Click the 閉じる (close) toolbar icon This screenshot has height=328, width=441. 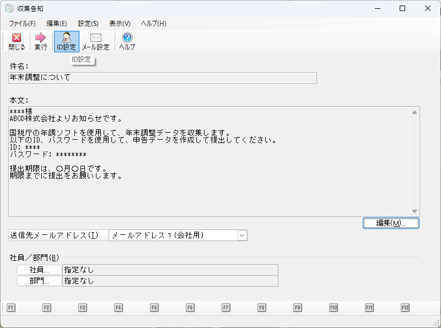click(x=17, y=41)
